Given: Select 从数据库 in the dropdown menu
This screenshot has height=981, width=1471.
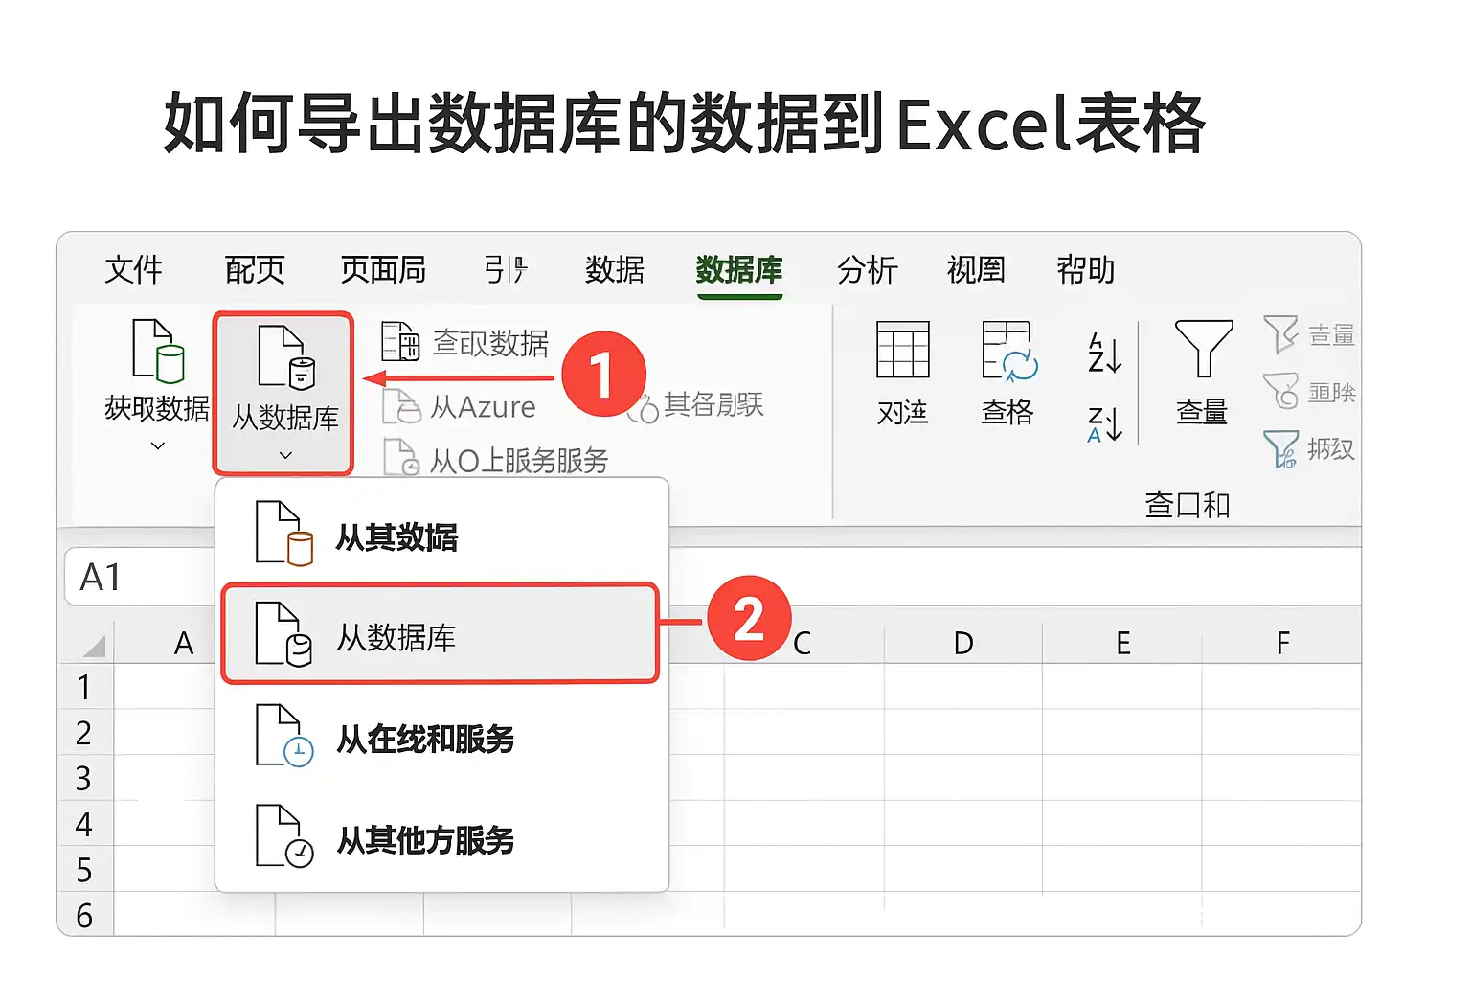Looking at the screenshot, I should 441,634.
